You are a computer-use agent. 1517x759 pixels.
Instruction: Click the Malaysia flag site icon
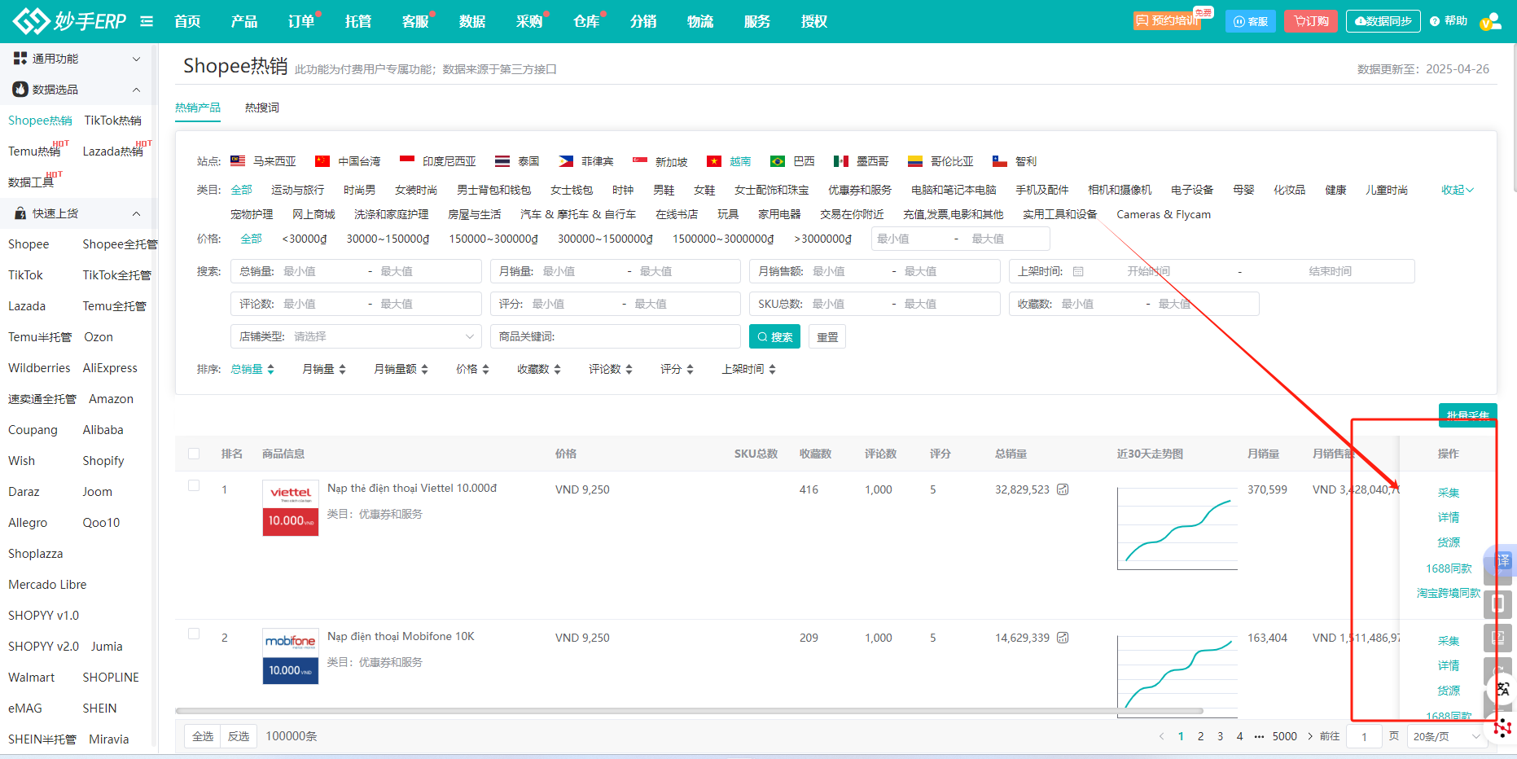coord(238,161)
